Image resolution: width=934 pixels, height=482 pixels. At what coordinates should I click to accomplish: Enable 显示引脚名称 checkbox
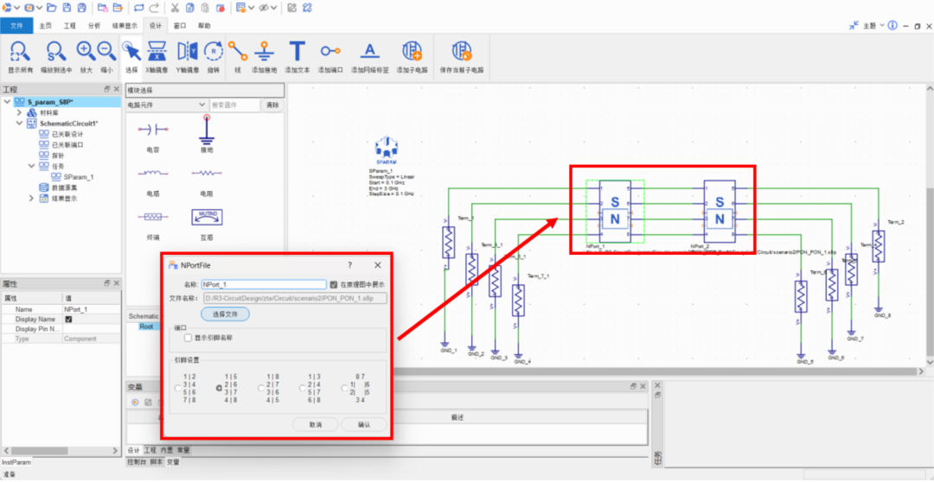[x=189, y=338]
